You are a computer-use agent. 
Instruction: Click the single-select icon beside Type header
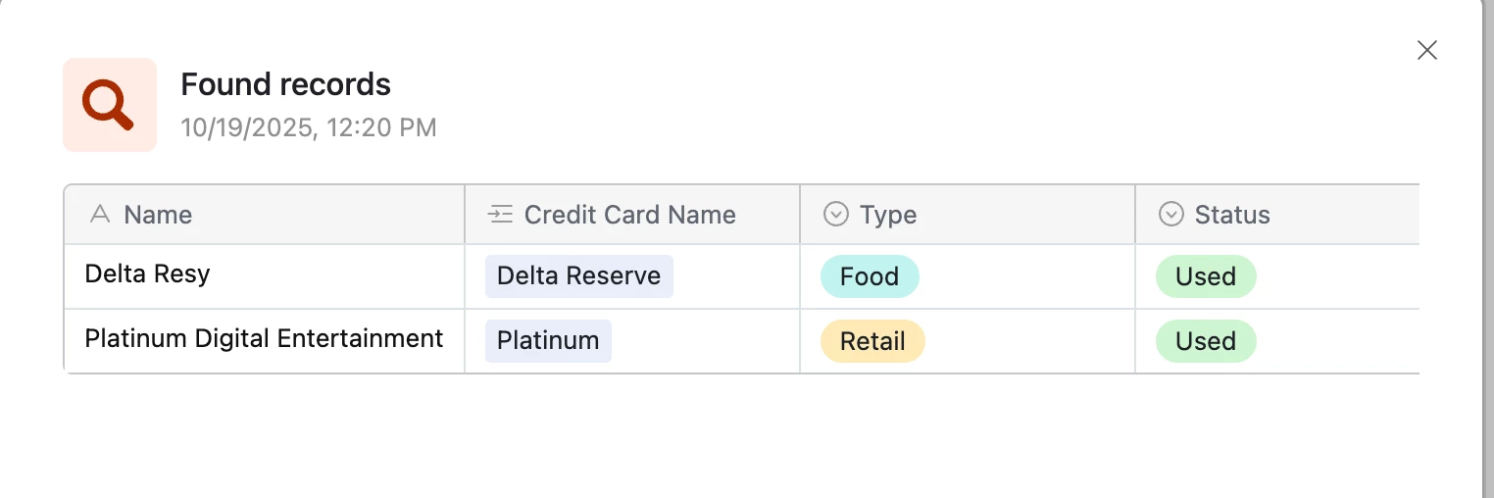[835, 215]
